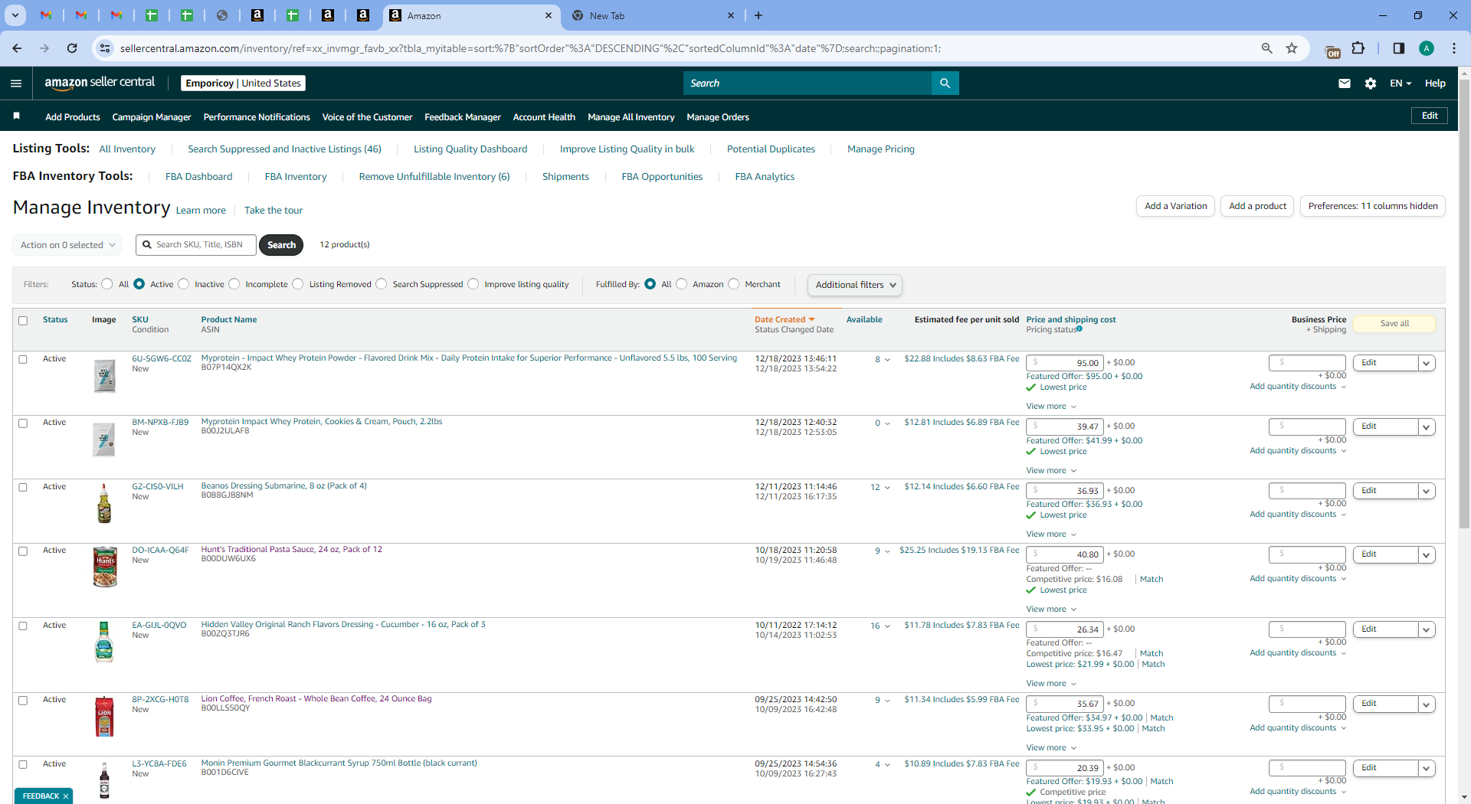The width and height of the screenshot is (1471, 804).
Task: Click the Pricing status info icon
Action: point(1079,329)
